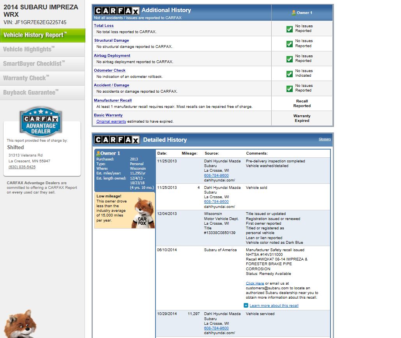This screenshot has width=401, height=338.
Task: Click the Source: column header
Action: [212, 153]
